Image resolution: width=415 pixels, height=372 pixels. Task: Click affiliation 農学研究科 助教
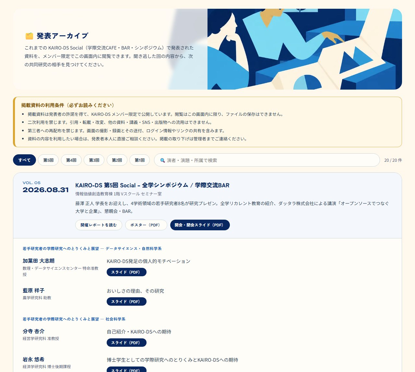pos(37,298)
